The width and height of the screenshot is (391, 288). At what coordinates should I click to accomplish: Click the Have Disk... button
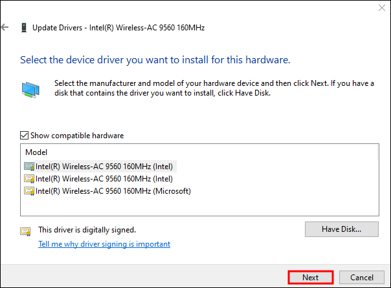(x=341, y=229)
